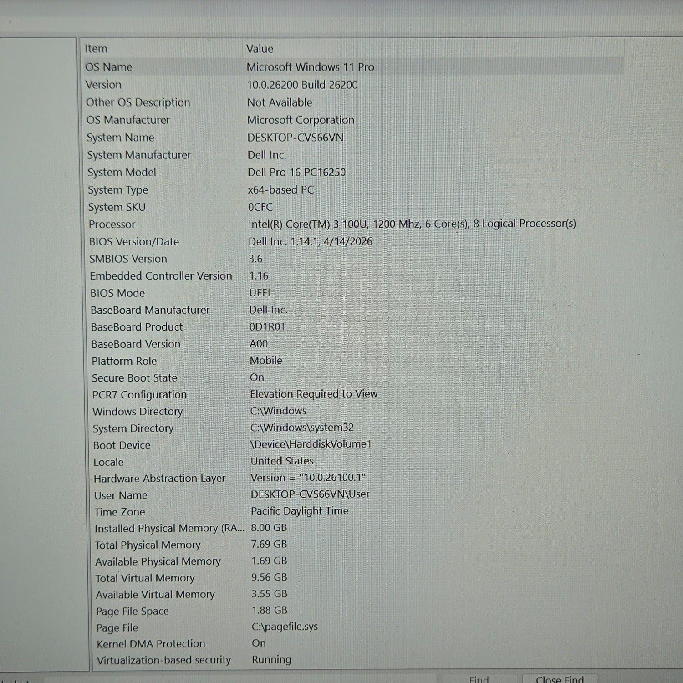Click the Embedded Controller Version item
Viewport: 683px width, 683px height.
click(x=161, y=276)
